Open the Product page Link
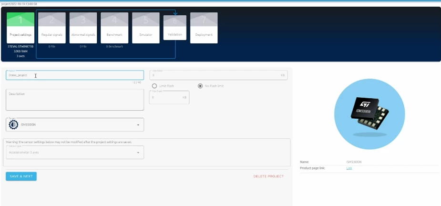Screen dimensions: 441x206 point(349,168)
